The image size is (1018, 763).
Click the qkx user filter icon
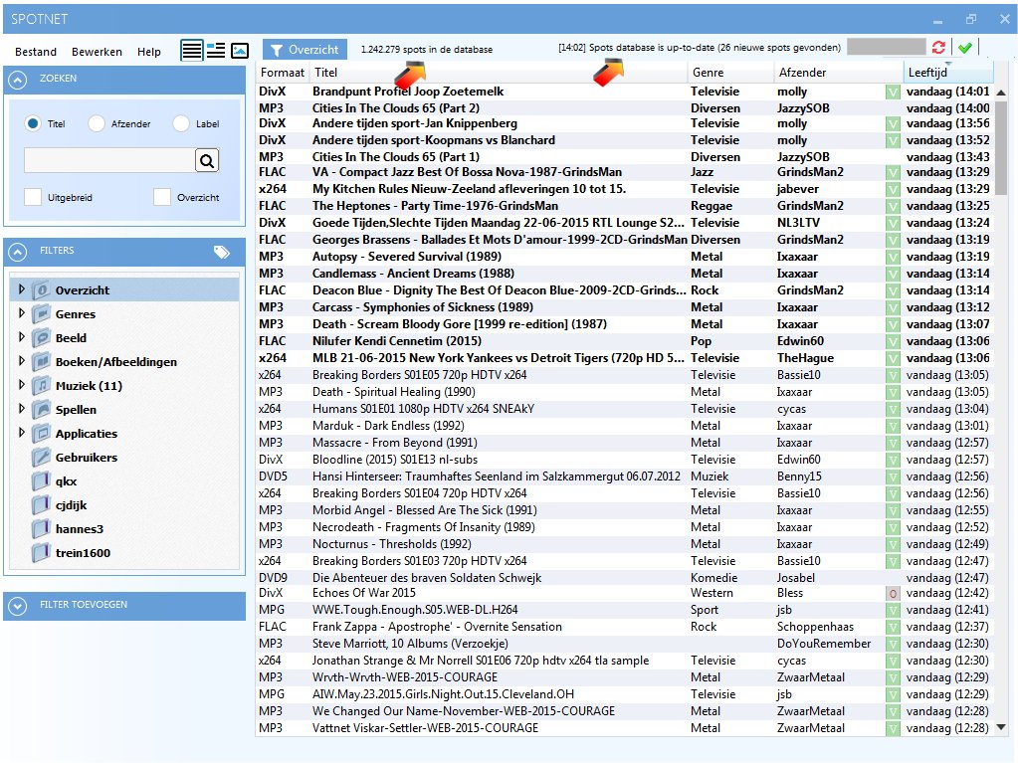[42, 480]
